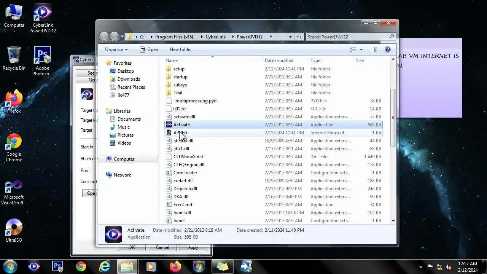The image size is (487, 274).
Task: Open the Windows Start menu
Action: [x=10, y=266]
